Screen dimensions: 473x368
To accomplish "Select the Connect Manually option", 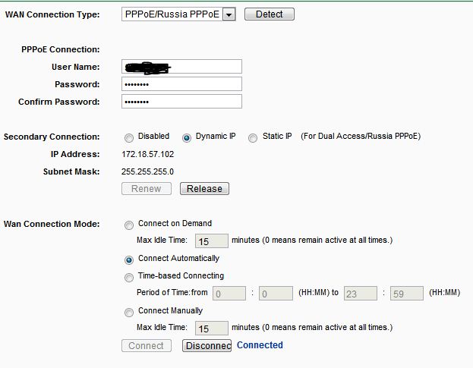I will [129, 311].
